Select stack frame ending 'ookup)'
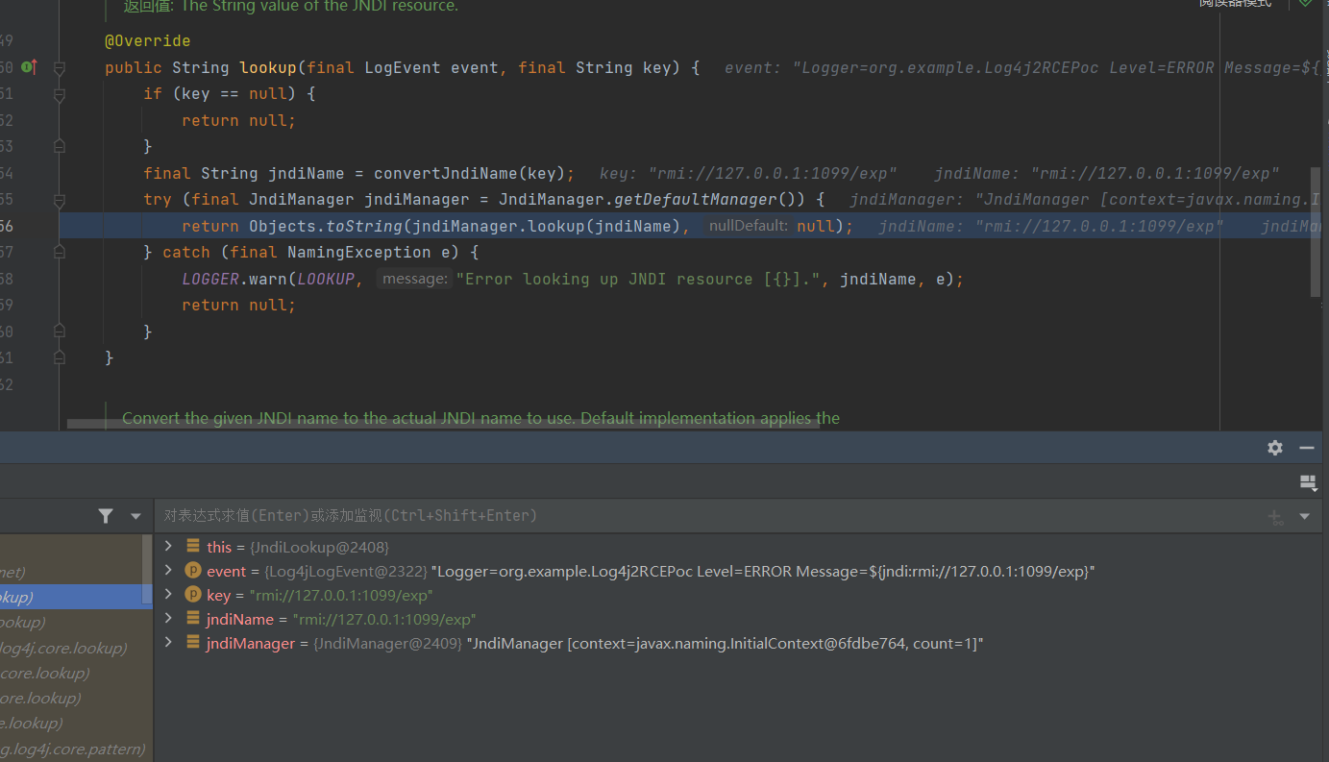Viewport: 1329px width, 762px height. [x=70, y=622]
